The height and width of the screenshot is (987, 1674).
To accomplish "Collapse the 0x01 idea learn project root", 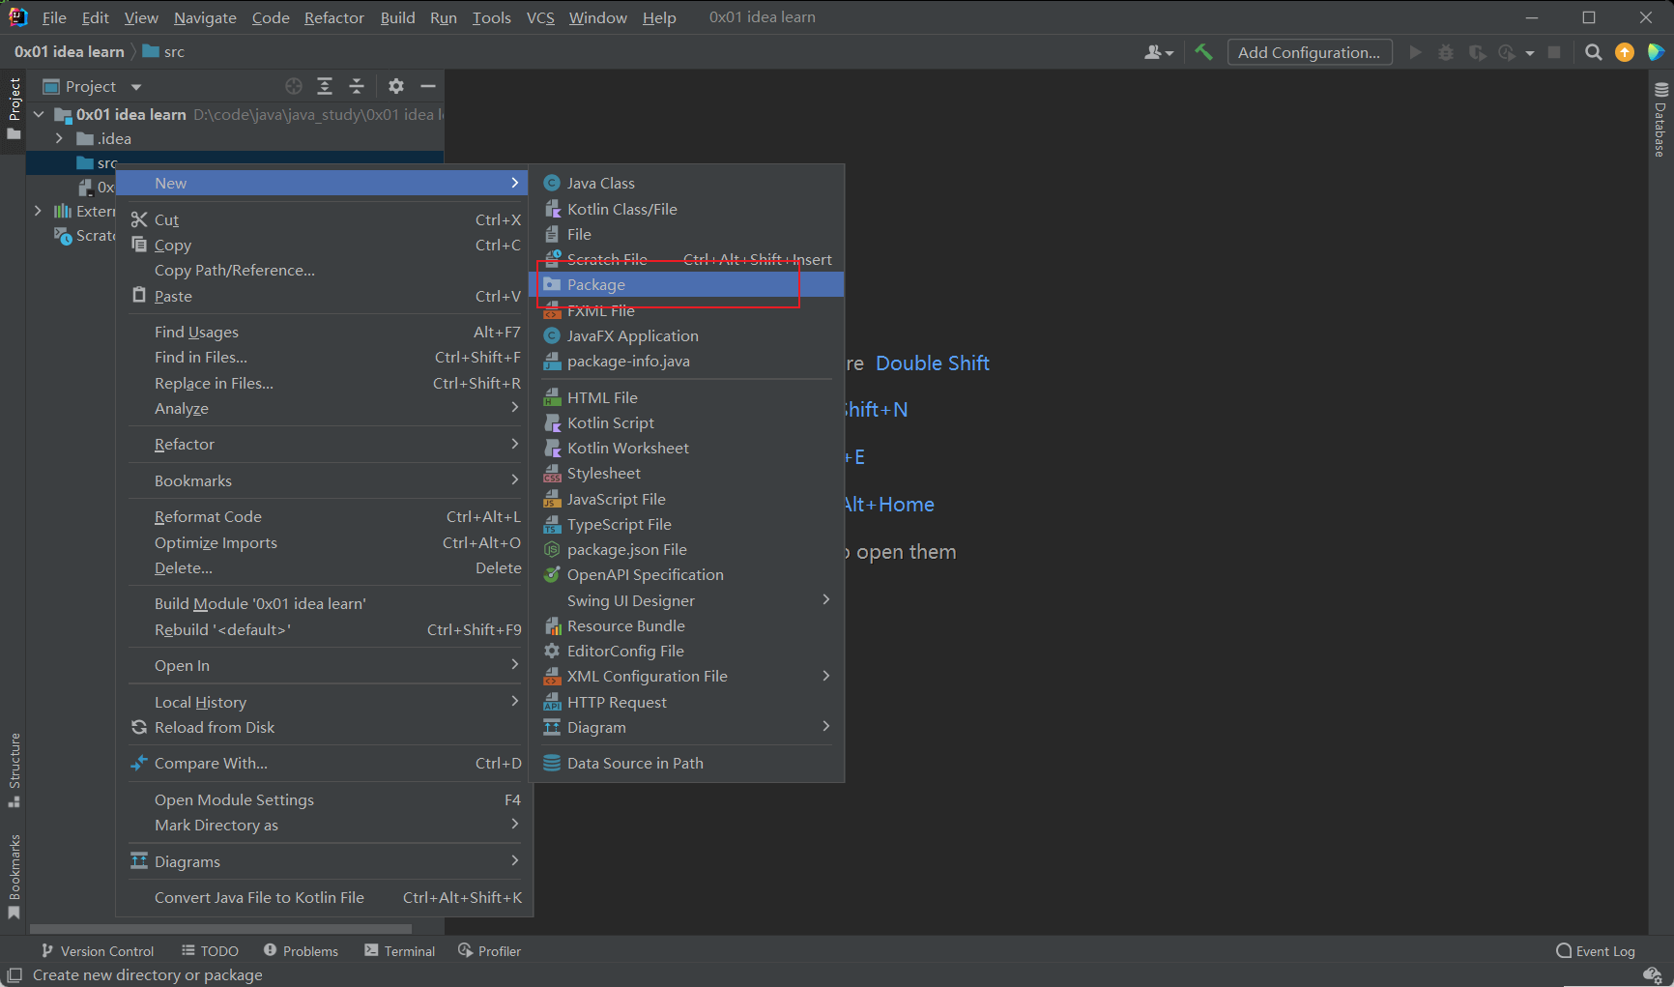I will [39, 114].
